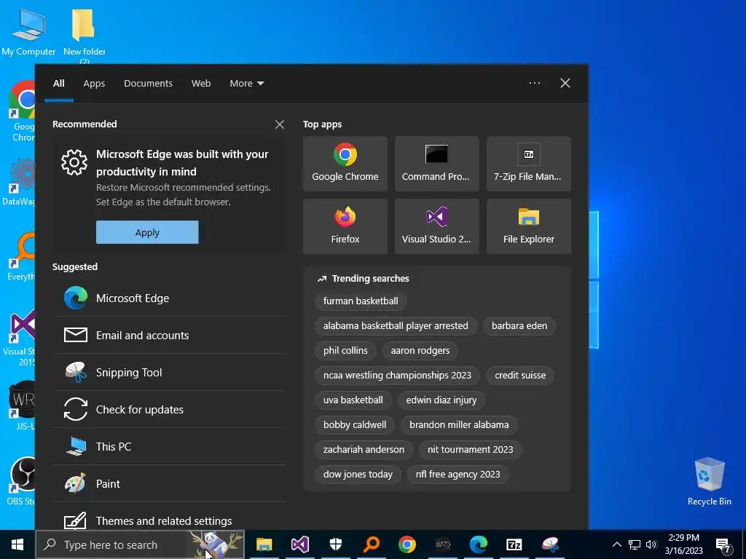The width and height of the screenshot is (746, 559).
Task: Select My Computer desktop icon
Action: point(28,32)
